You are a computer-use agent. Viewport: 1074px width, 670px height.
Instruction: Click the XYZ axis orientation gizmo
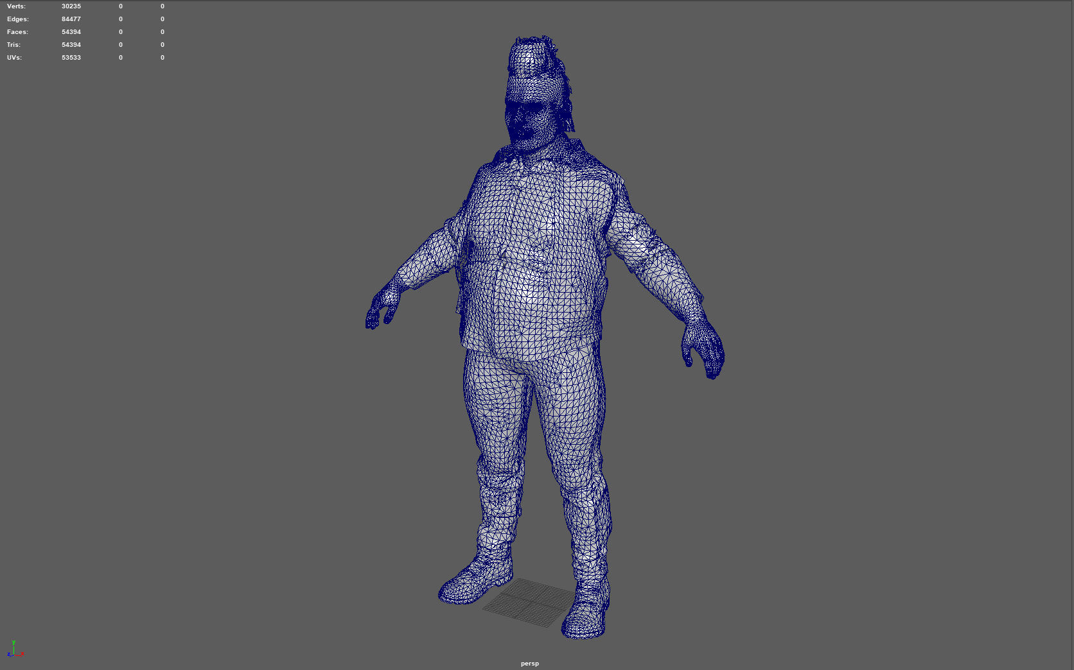pos(15,649)
